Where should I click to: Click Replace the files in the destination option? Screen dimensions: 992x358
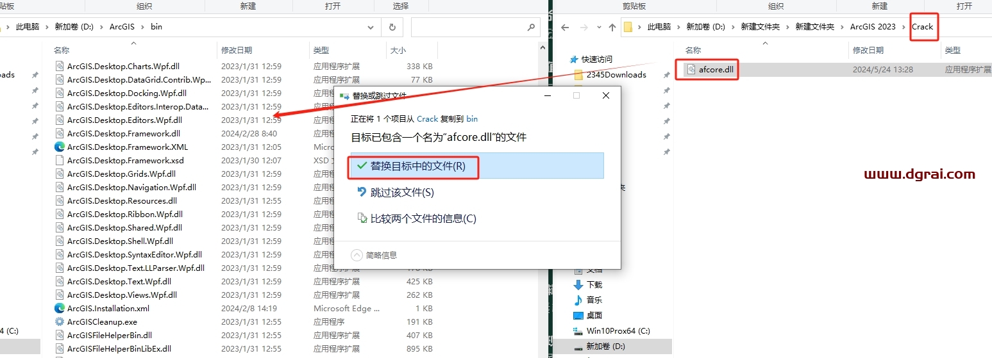(476, 166)
